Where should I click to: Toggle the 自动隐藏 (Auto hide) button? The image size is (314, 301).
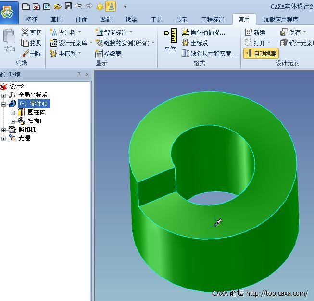click(261, 53)
